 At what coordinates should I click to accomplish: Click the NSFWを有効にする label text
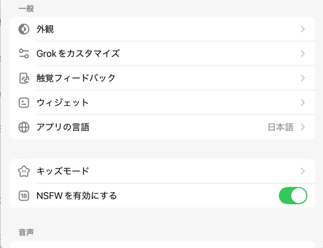(x=77, y=195)
